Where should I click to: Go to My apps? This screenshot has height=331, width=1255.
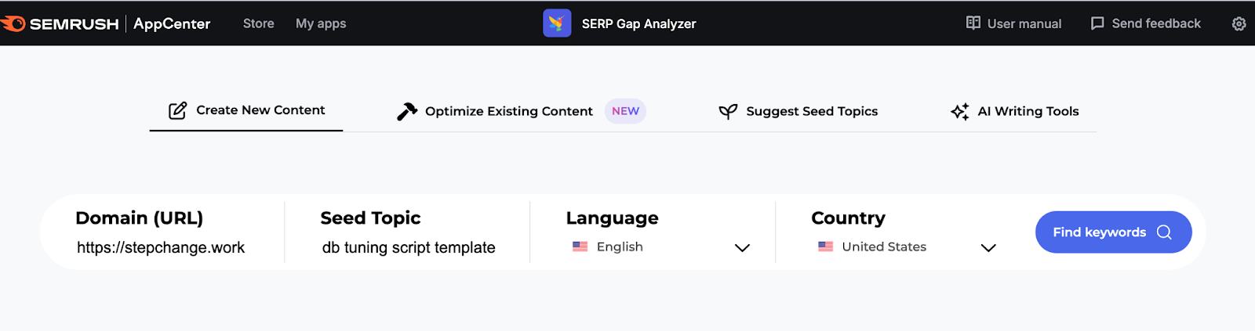tap(321, 23)
